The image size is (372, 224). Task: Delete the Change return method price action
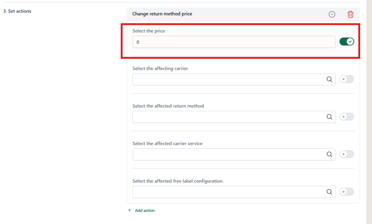(350, 14)
